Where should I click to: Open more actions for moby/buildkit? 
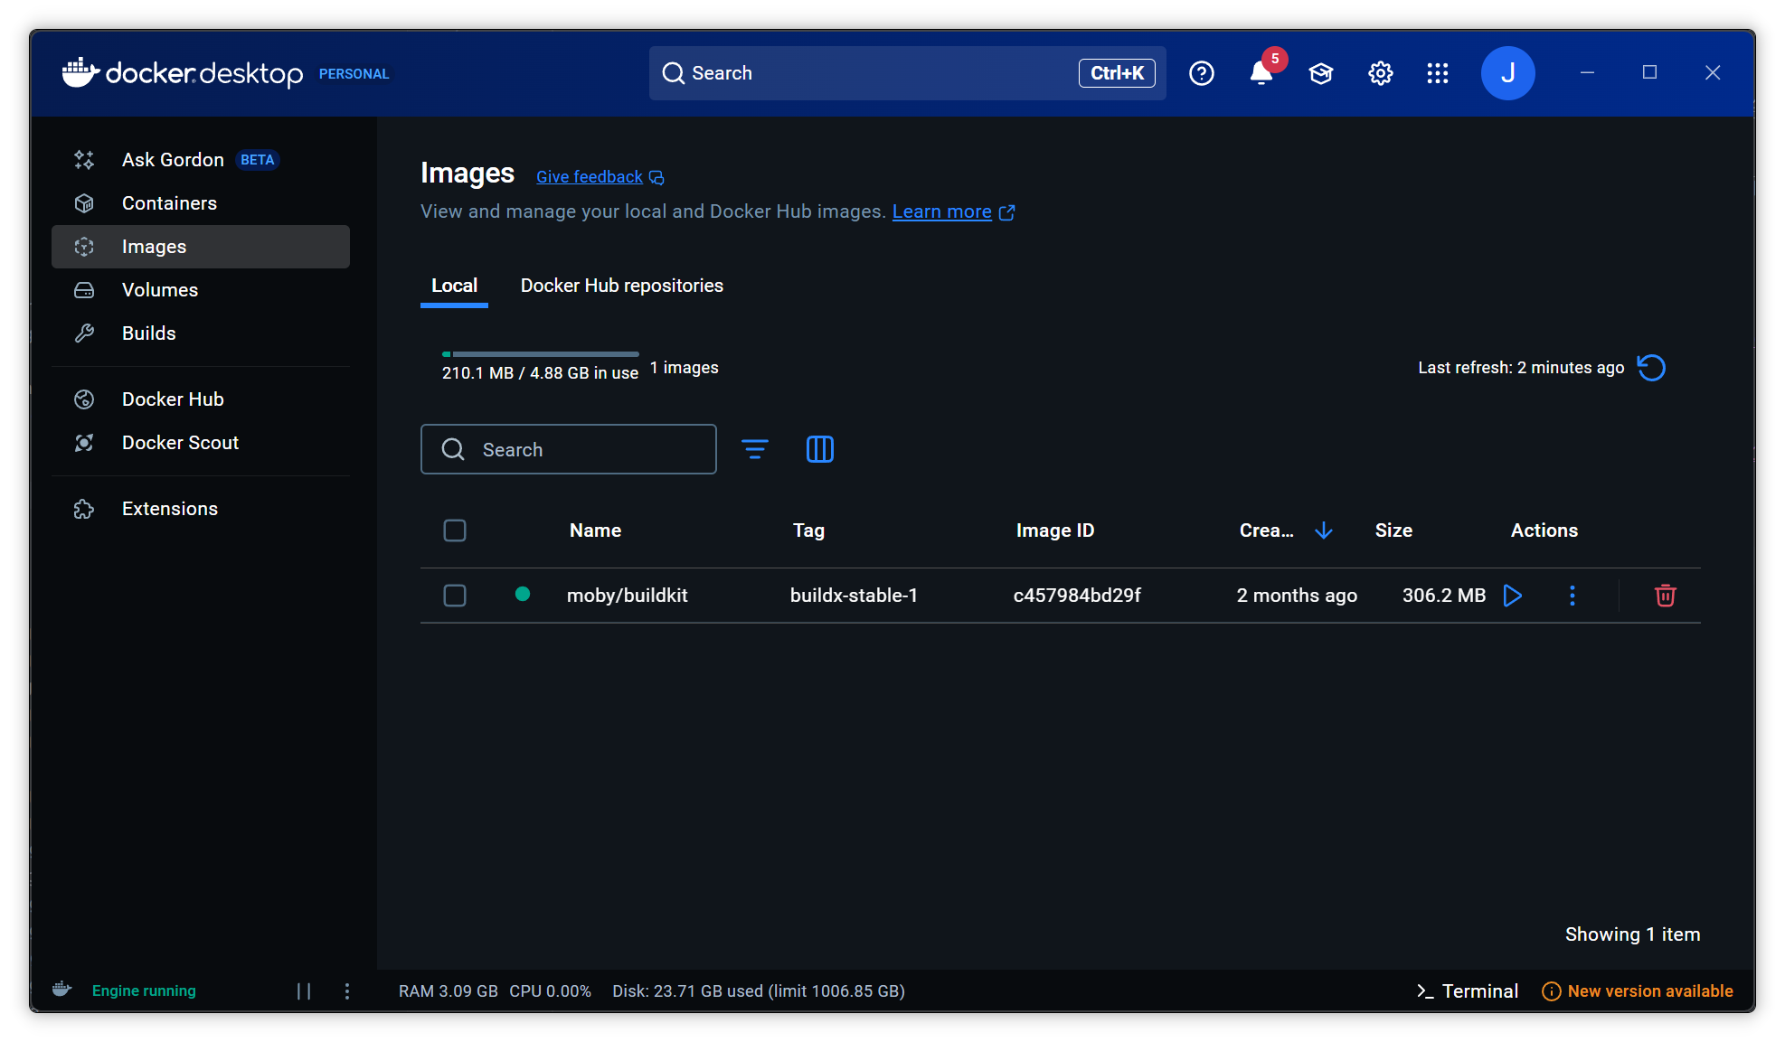click(x=1572, y=596)
